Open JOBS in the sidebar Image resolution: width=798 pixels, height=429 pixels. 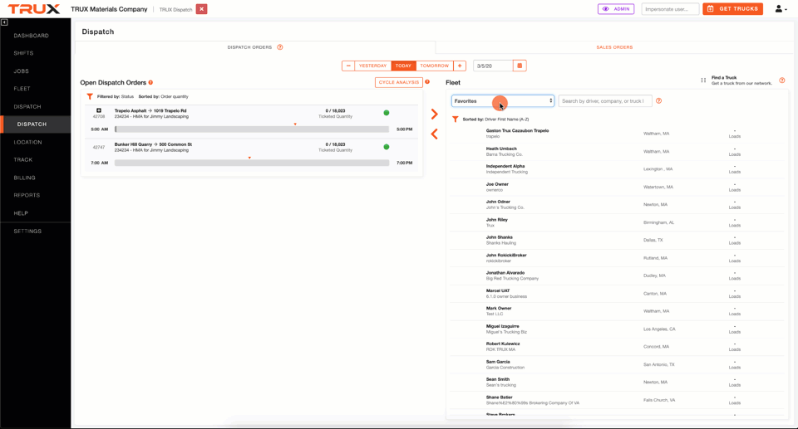click(x=22, y=71)
